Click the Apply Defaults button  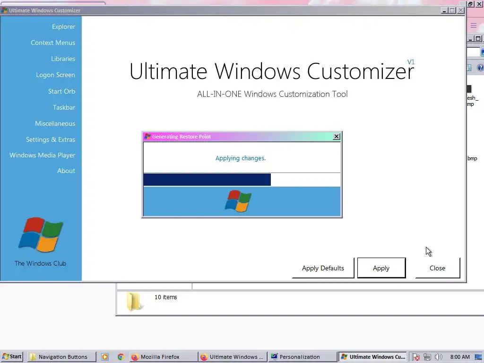(323, 268)
